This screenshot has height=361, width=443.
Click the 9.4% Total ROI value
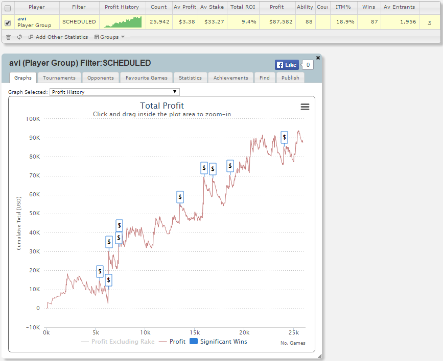pos(249,22)
